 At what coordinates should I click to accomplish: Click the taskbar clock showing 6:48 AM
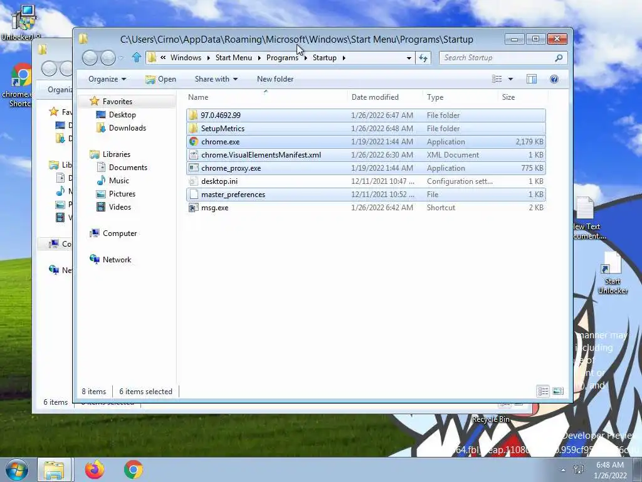(x=610, y=469)
